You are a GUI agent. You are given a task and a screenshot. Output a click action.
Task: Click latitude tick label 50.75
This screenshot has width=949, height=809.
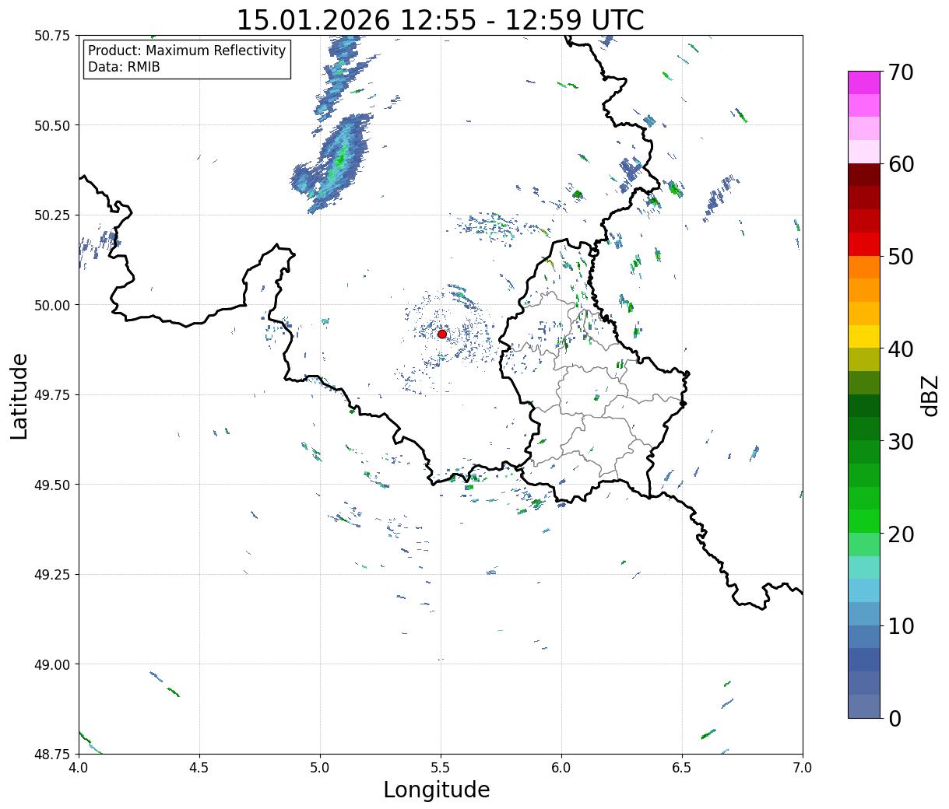tap(51, 36)
